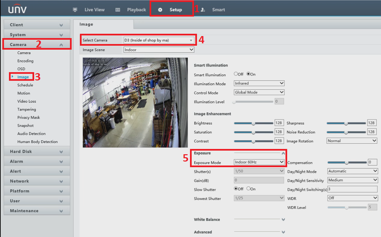Click the Brightness slider handle
The image size is (381, 237).
click(x=253, y=123)
